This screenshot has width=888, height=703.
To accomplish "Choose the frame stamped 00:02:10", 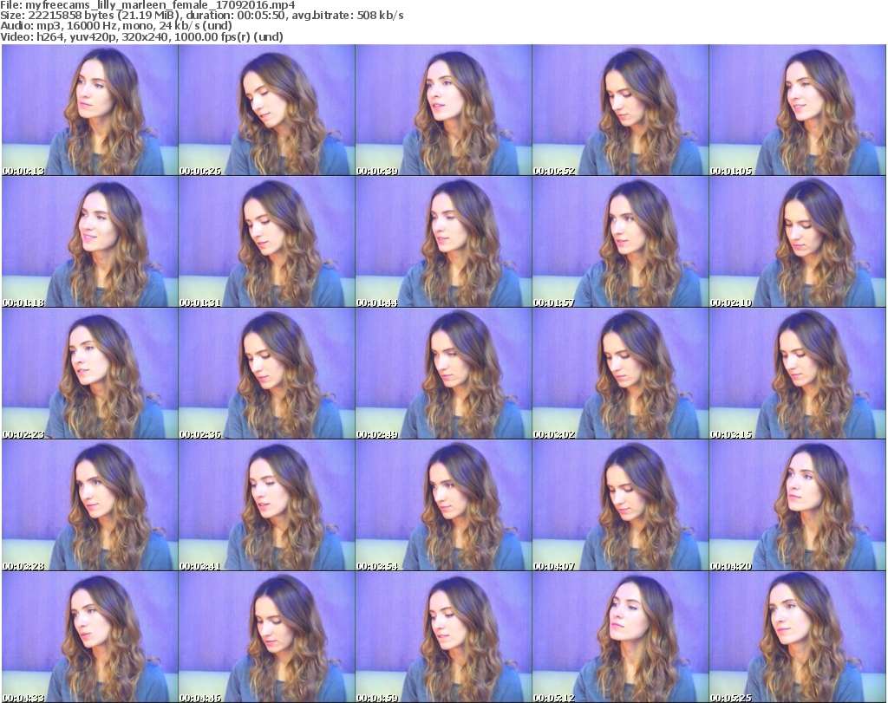I will 798,242.
